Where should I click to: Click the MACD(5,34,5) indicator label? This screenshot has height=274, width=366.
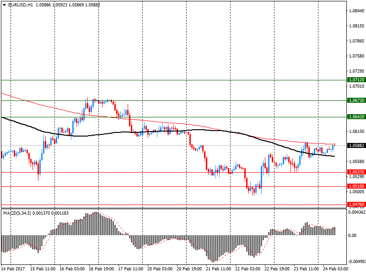(17, 213)
